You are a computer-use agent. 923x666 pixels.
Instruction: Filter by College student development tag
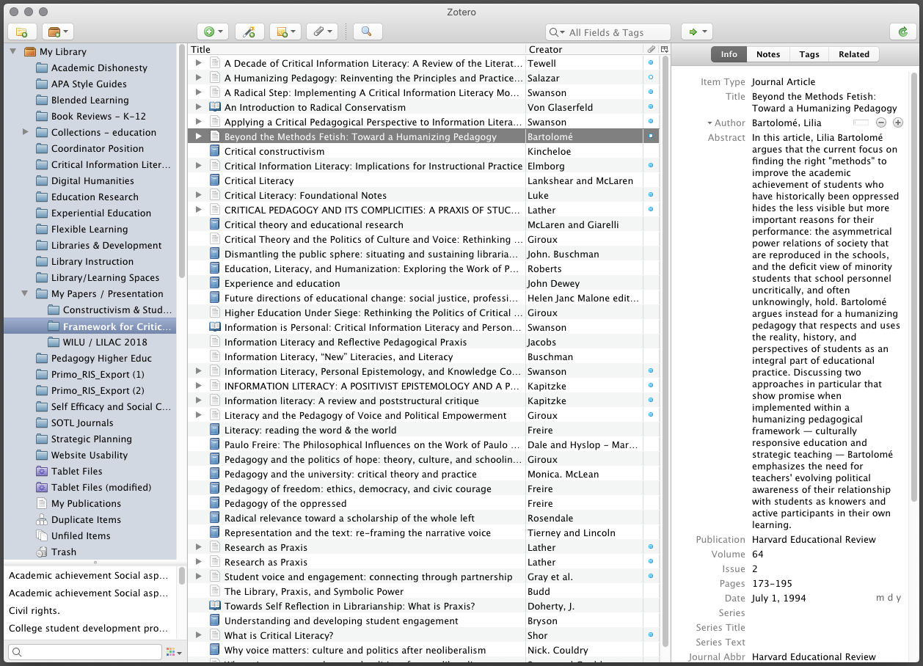tap(88, 628)
